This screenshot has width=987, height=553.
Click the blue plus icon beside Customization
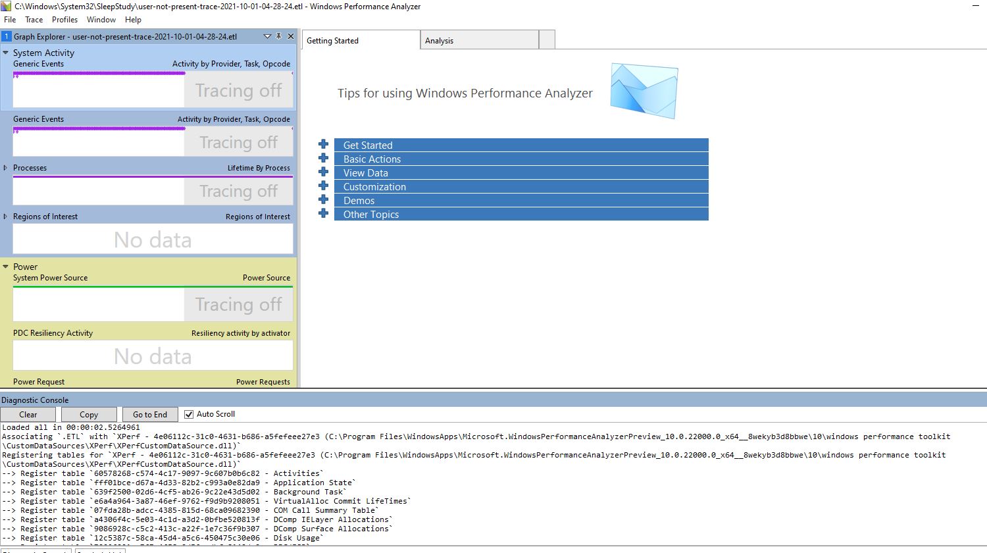pyautogui.click(x=323, y=186)
